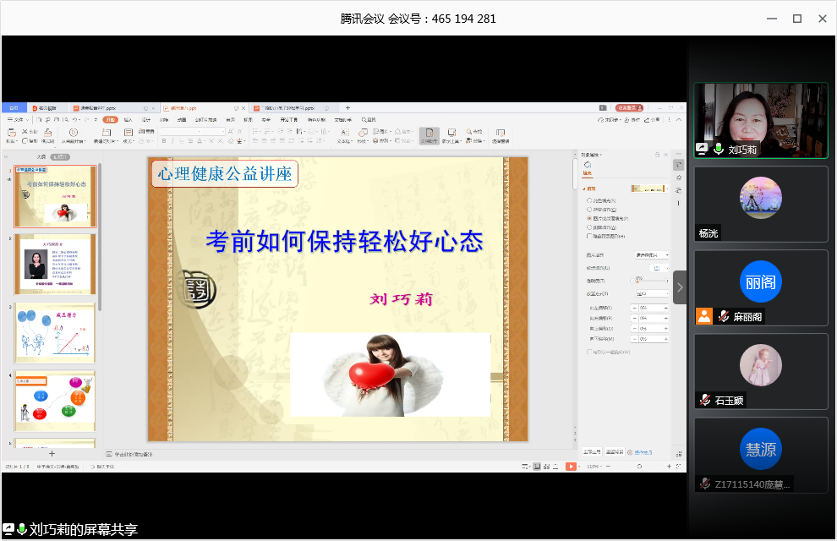Select the third slide thumbnail 减压增力

55,333
